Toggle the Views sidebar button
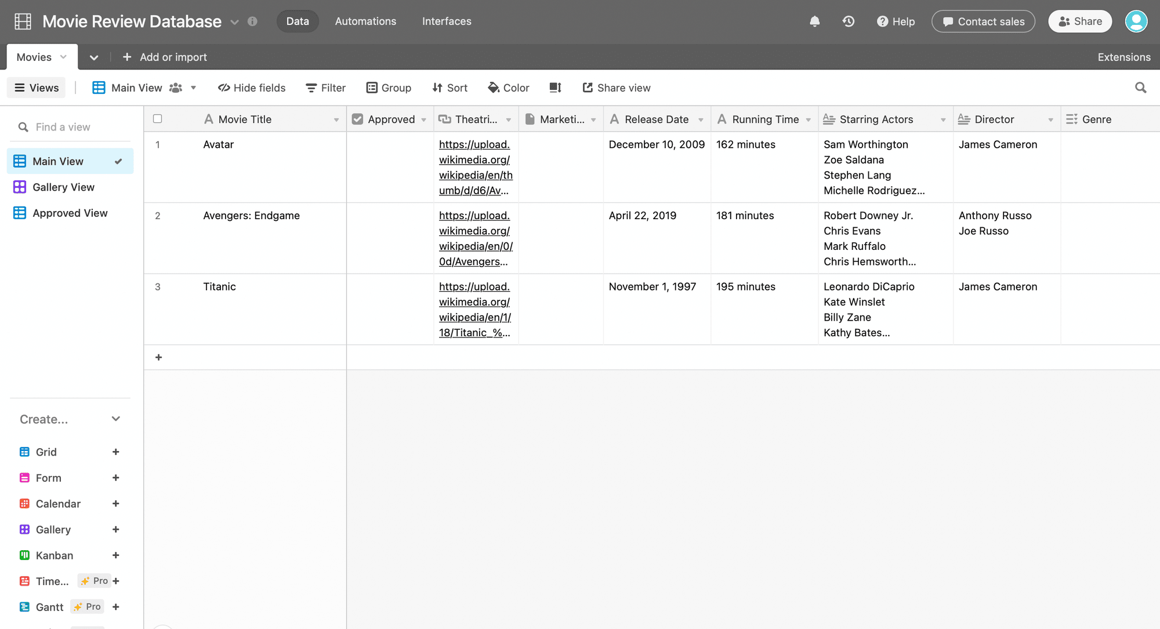 coord(37,88)
